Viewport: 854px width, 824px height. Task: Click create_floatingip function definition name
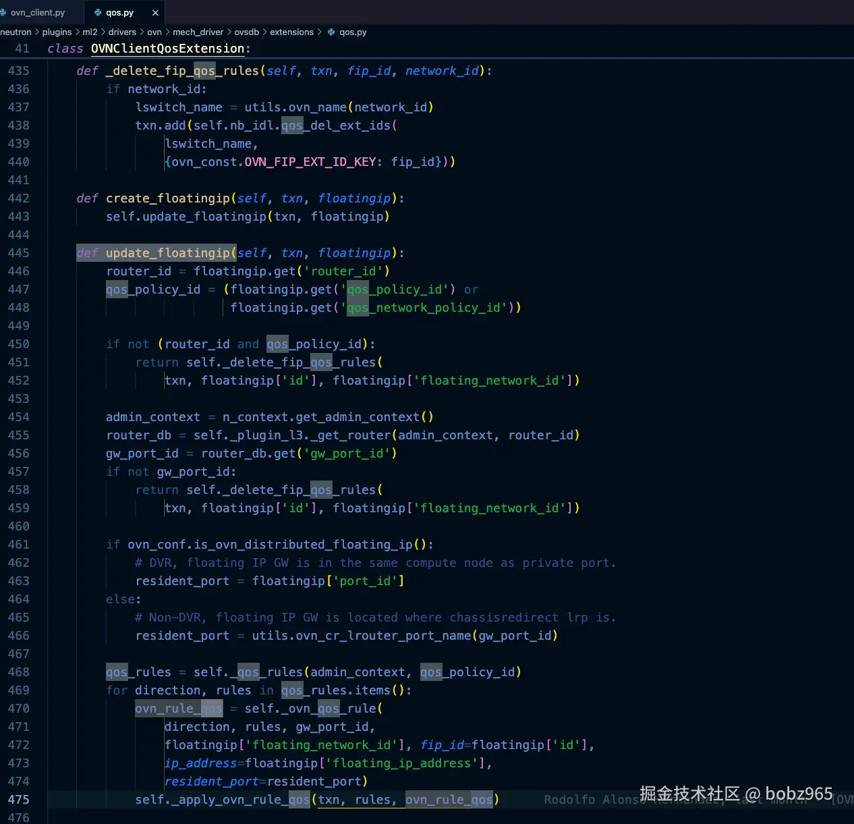(167, 198)
